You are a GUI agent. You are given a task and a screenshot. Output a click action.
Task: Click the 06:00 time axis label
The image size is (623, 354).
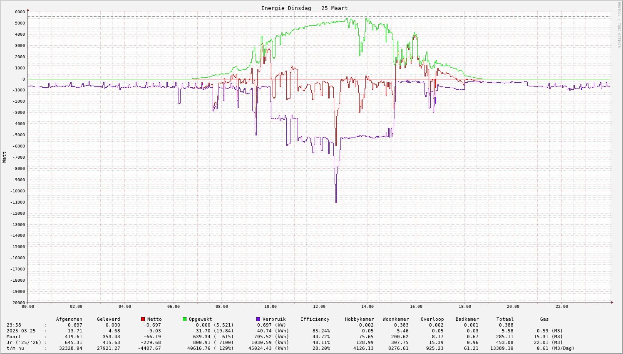pyautogui.click(x=173, y=307)
